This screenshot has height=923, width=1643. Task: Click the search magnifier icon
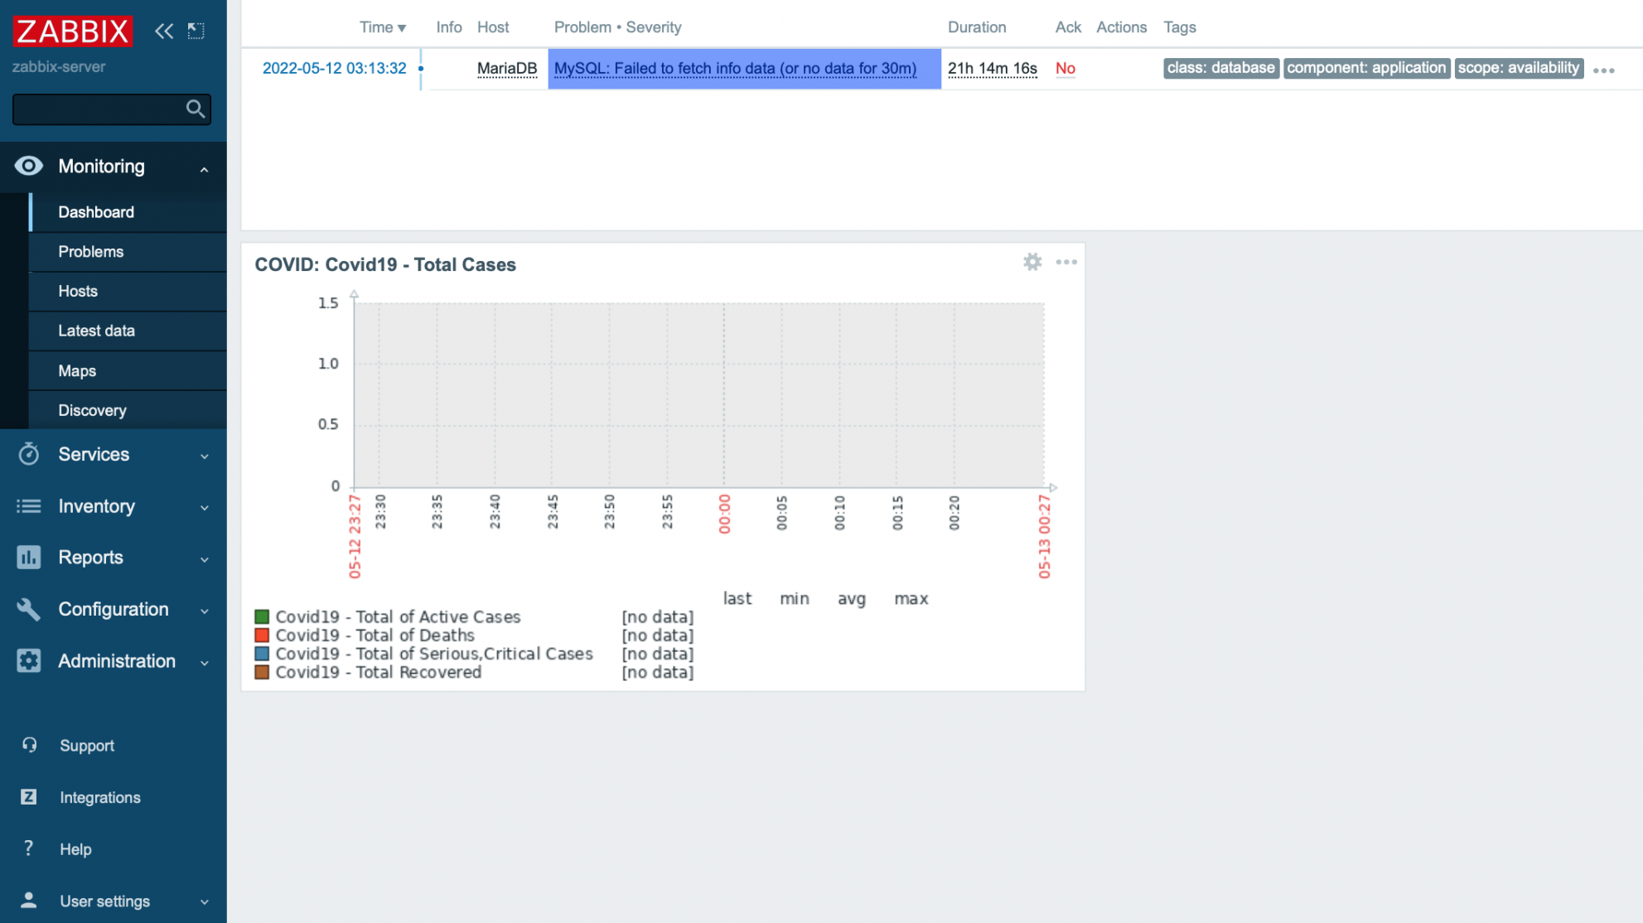pyautogui.click(x=195, y=109)
